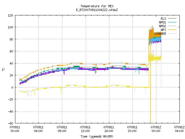185x139 pixels.
Task: Click the y-axis tick label 60
Action: (11, 51)
